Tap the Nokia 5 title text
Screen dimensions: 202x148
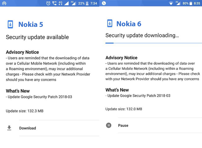[31, 24]
